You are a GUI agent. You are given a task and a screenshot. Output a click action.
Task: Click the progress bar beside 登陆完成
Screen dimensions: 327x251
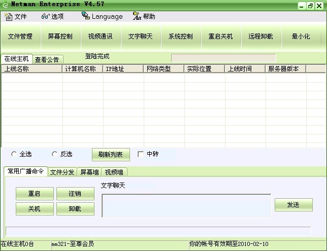point(223,58)
